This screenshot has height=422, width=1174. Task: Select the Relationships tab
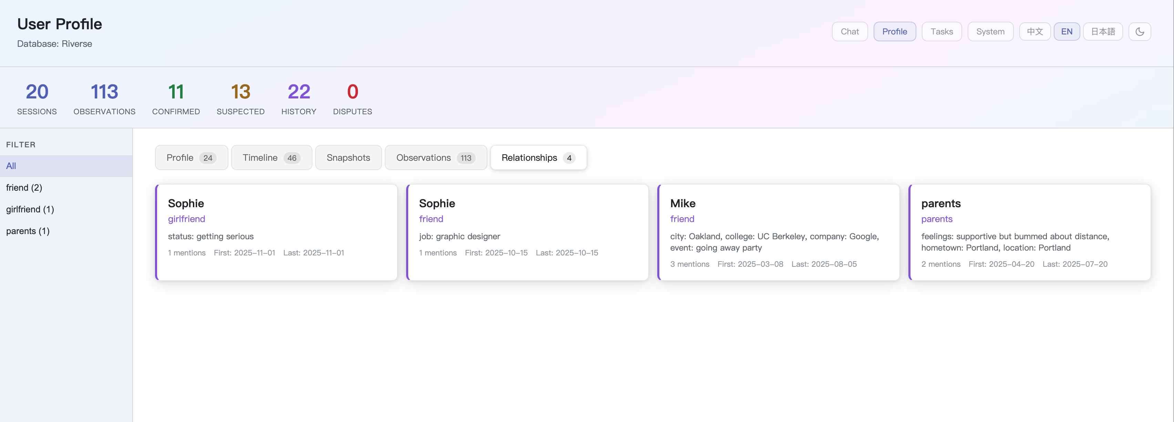point(538,158)
